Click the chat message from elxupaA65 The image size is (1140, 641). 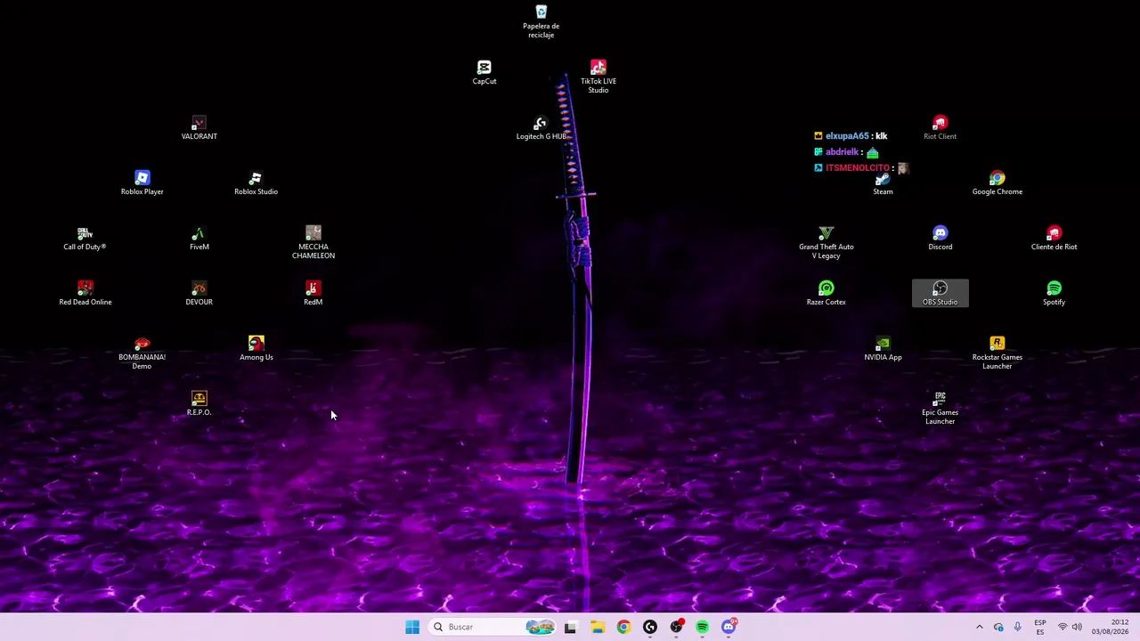tap(851, 136)
